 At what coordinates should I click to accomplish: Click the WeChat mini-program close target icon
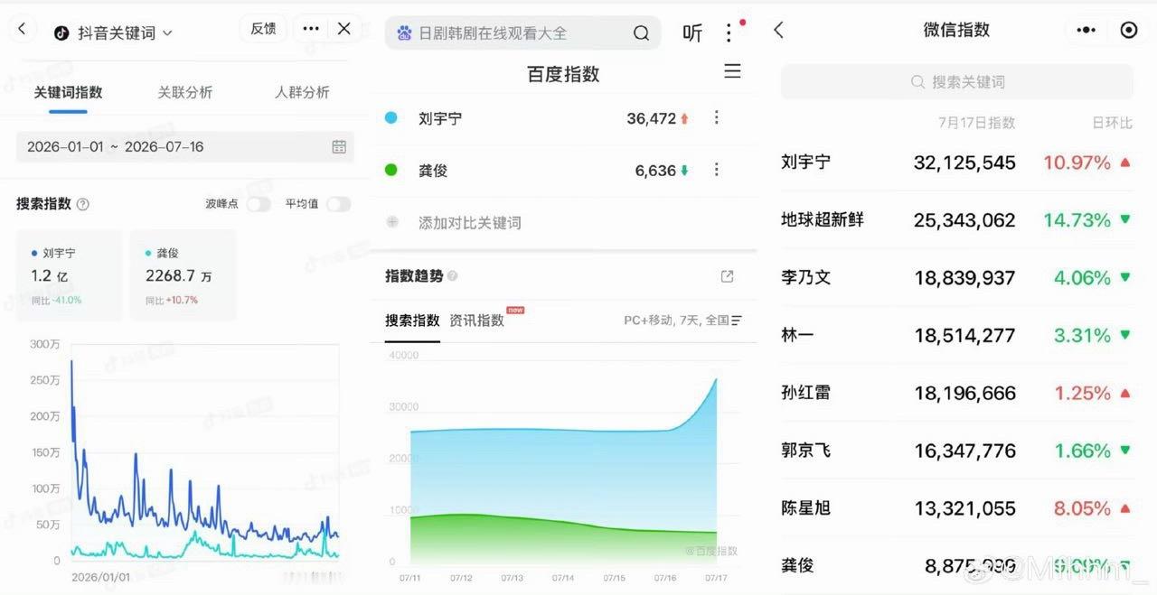click(x=1129, y=30)
